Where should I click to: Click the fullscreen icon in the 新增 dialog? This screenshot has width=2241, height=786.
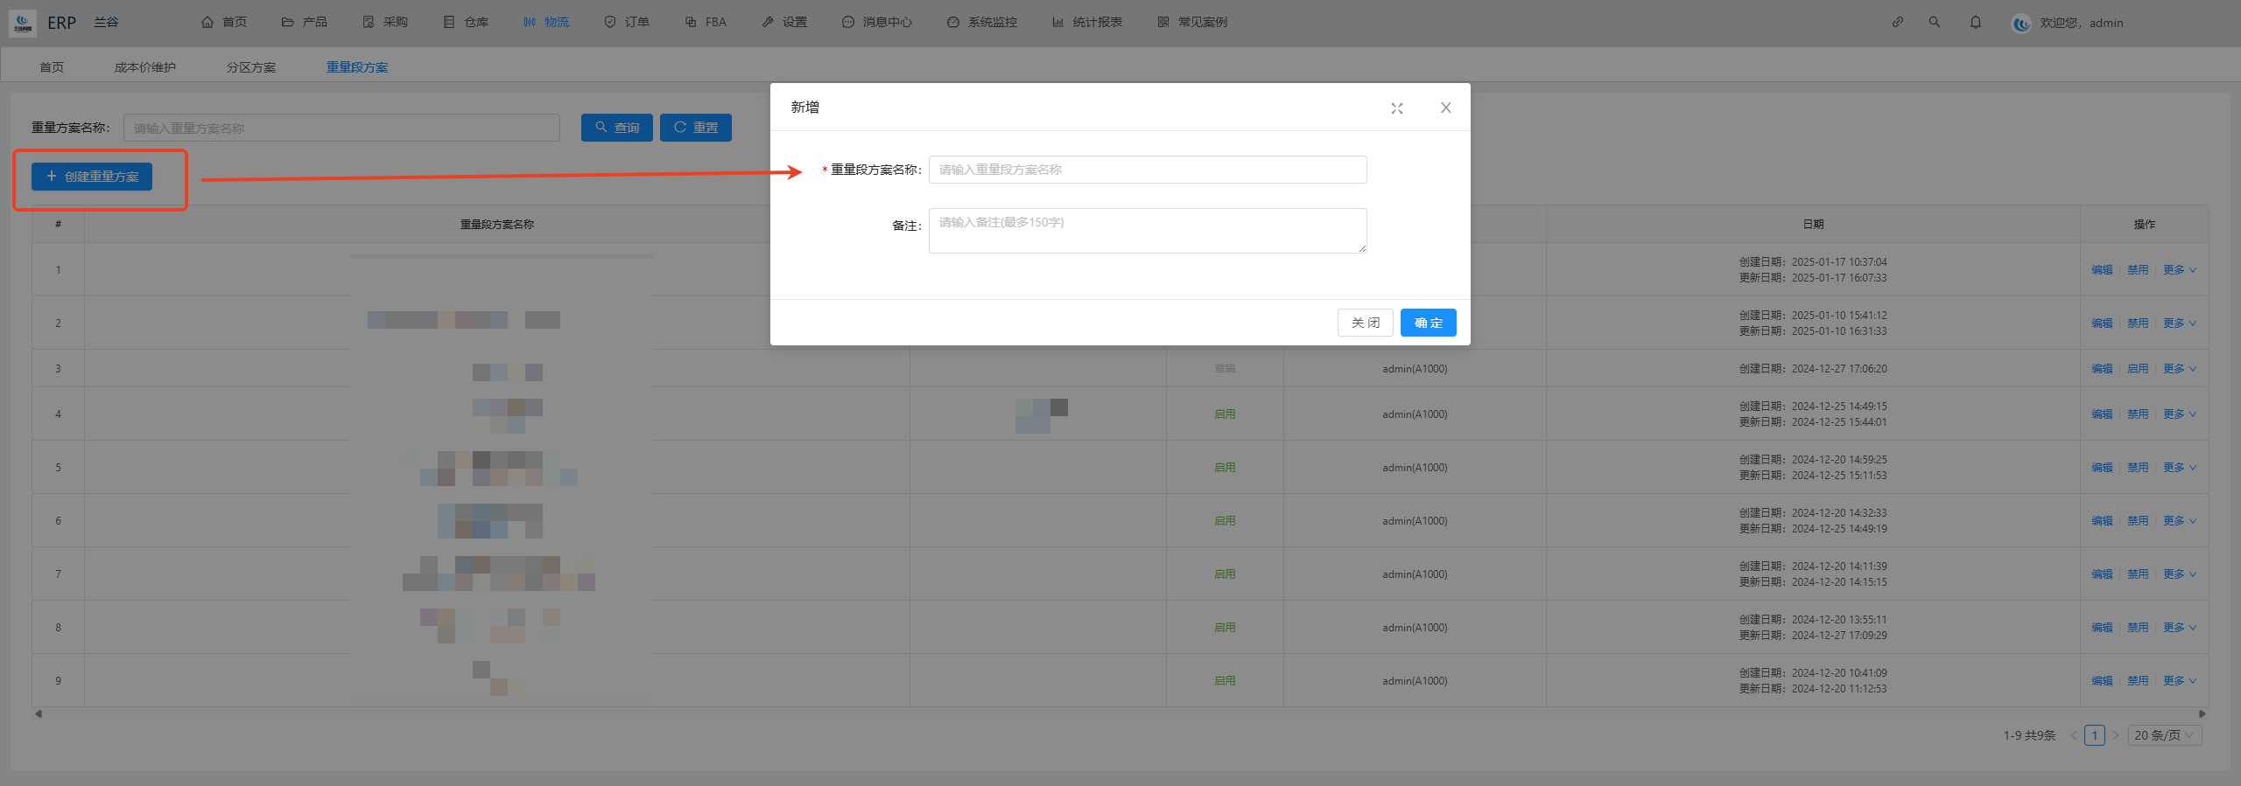pyautogui.click(x=1397, y=108)
